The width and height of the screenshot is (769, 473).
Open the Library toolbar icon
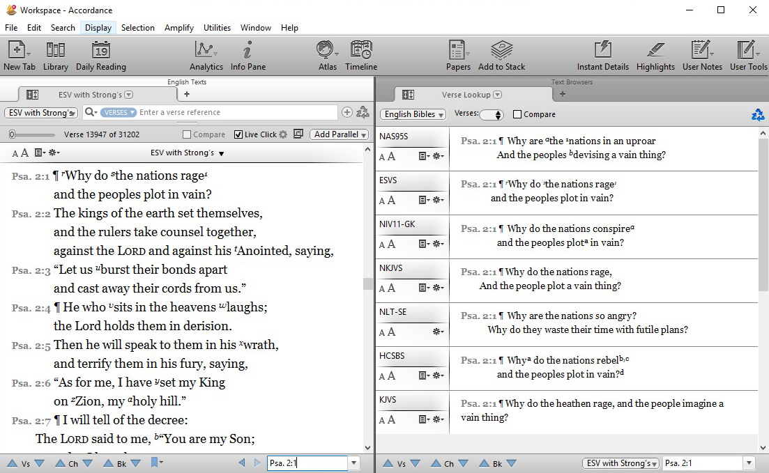(x=55, y=51)
